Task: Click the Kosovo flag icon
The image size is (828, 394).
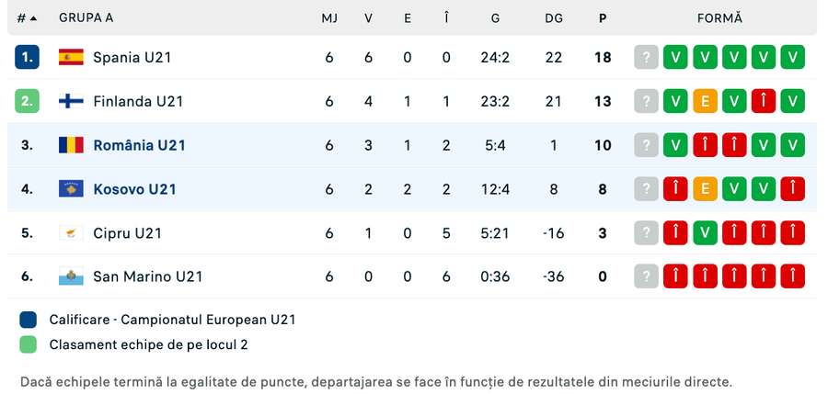Action: [x=71, y=189]
